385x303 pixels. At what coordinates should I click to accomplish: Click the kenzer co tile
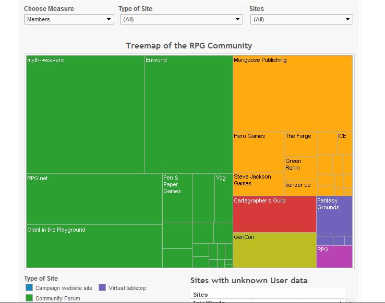point(301,188)
